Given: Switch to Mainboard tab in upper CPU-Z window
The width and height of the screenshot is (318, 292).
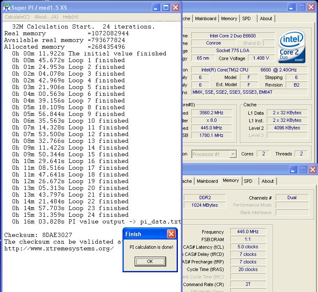Looking at the screenshot, I should point(206,18).
